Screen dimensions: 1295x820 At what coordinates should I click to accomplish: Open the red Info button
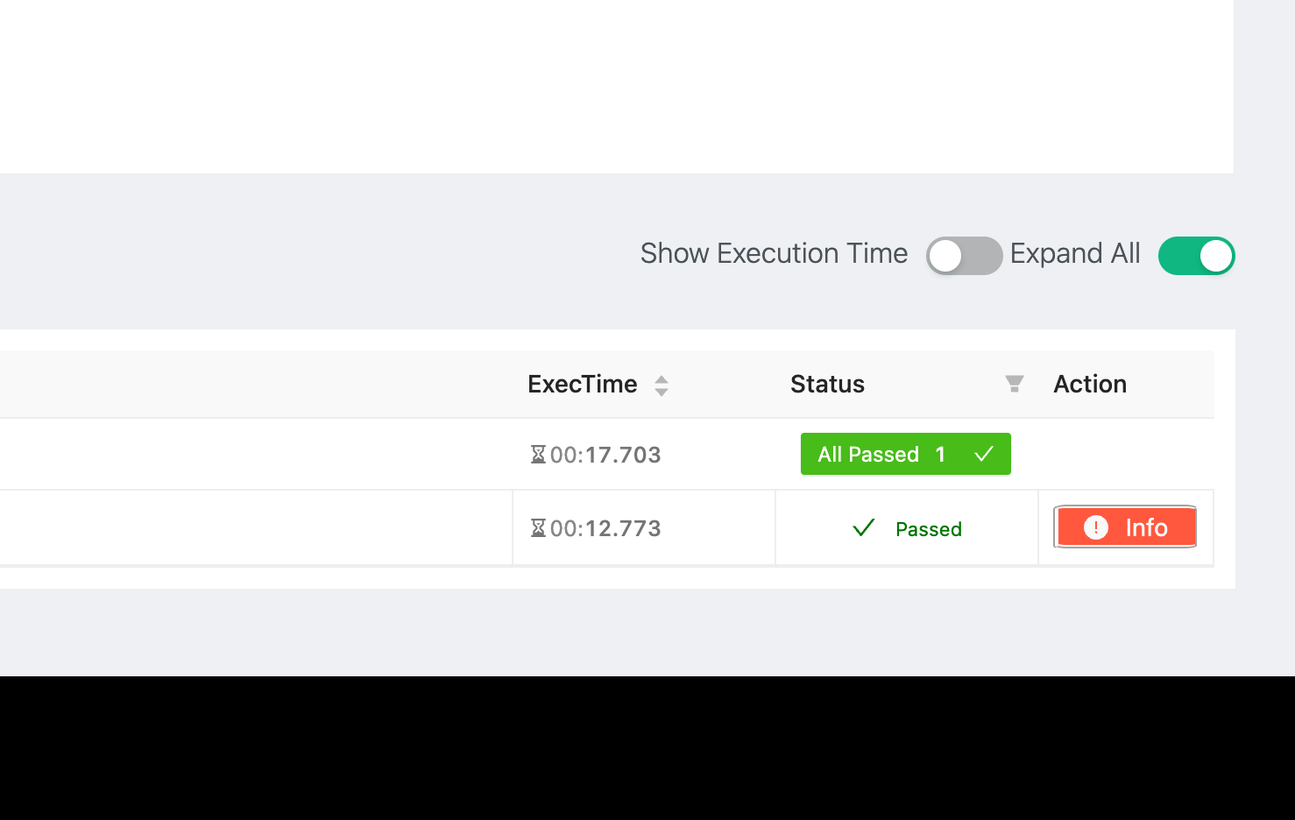[1126, 527]
